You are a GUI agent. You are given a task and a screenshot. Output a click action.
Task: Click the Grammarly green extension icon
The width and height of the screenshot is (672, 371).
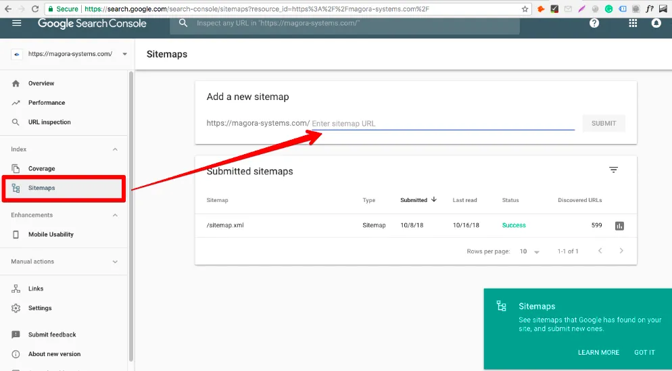point(608,9)
